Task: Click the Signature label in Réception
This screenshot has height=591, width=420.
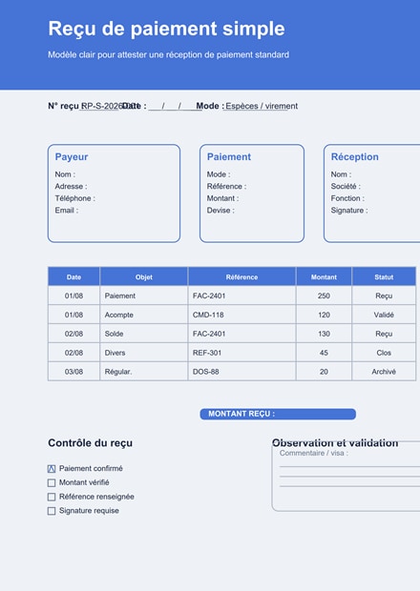Action: click(349, 211)
